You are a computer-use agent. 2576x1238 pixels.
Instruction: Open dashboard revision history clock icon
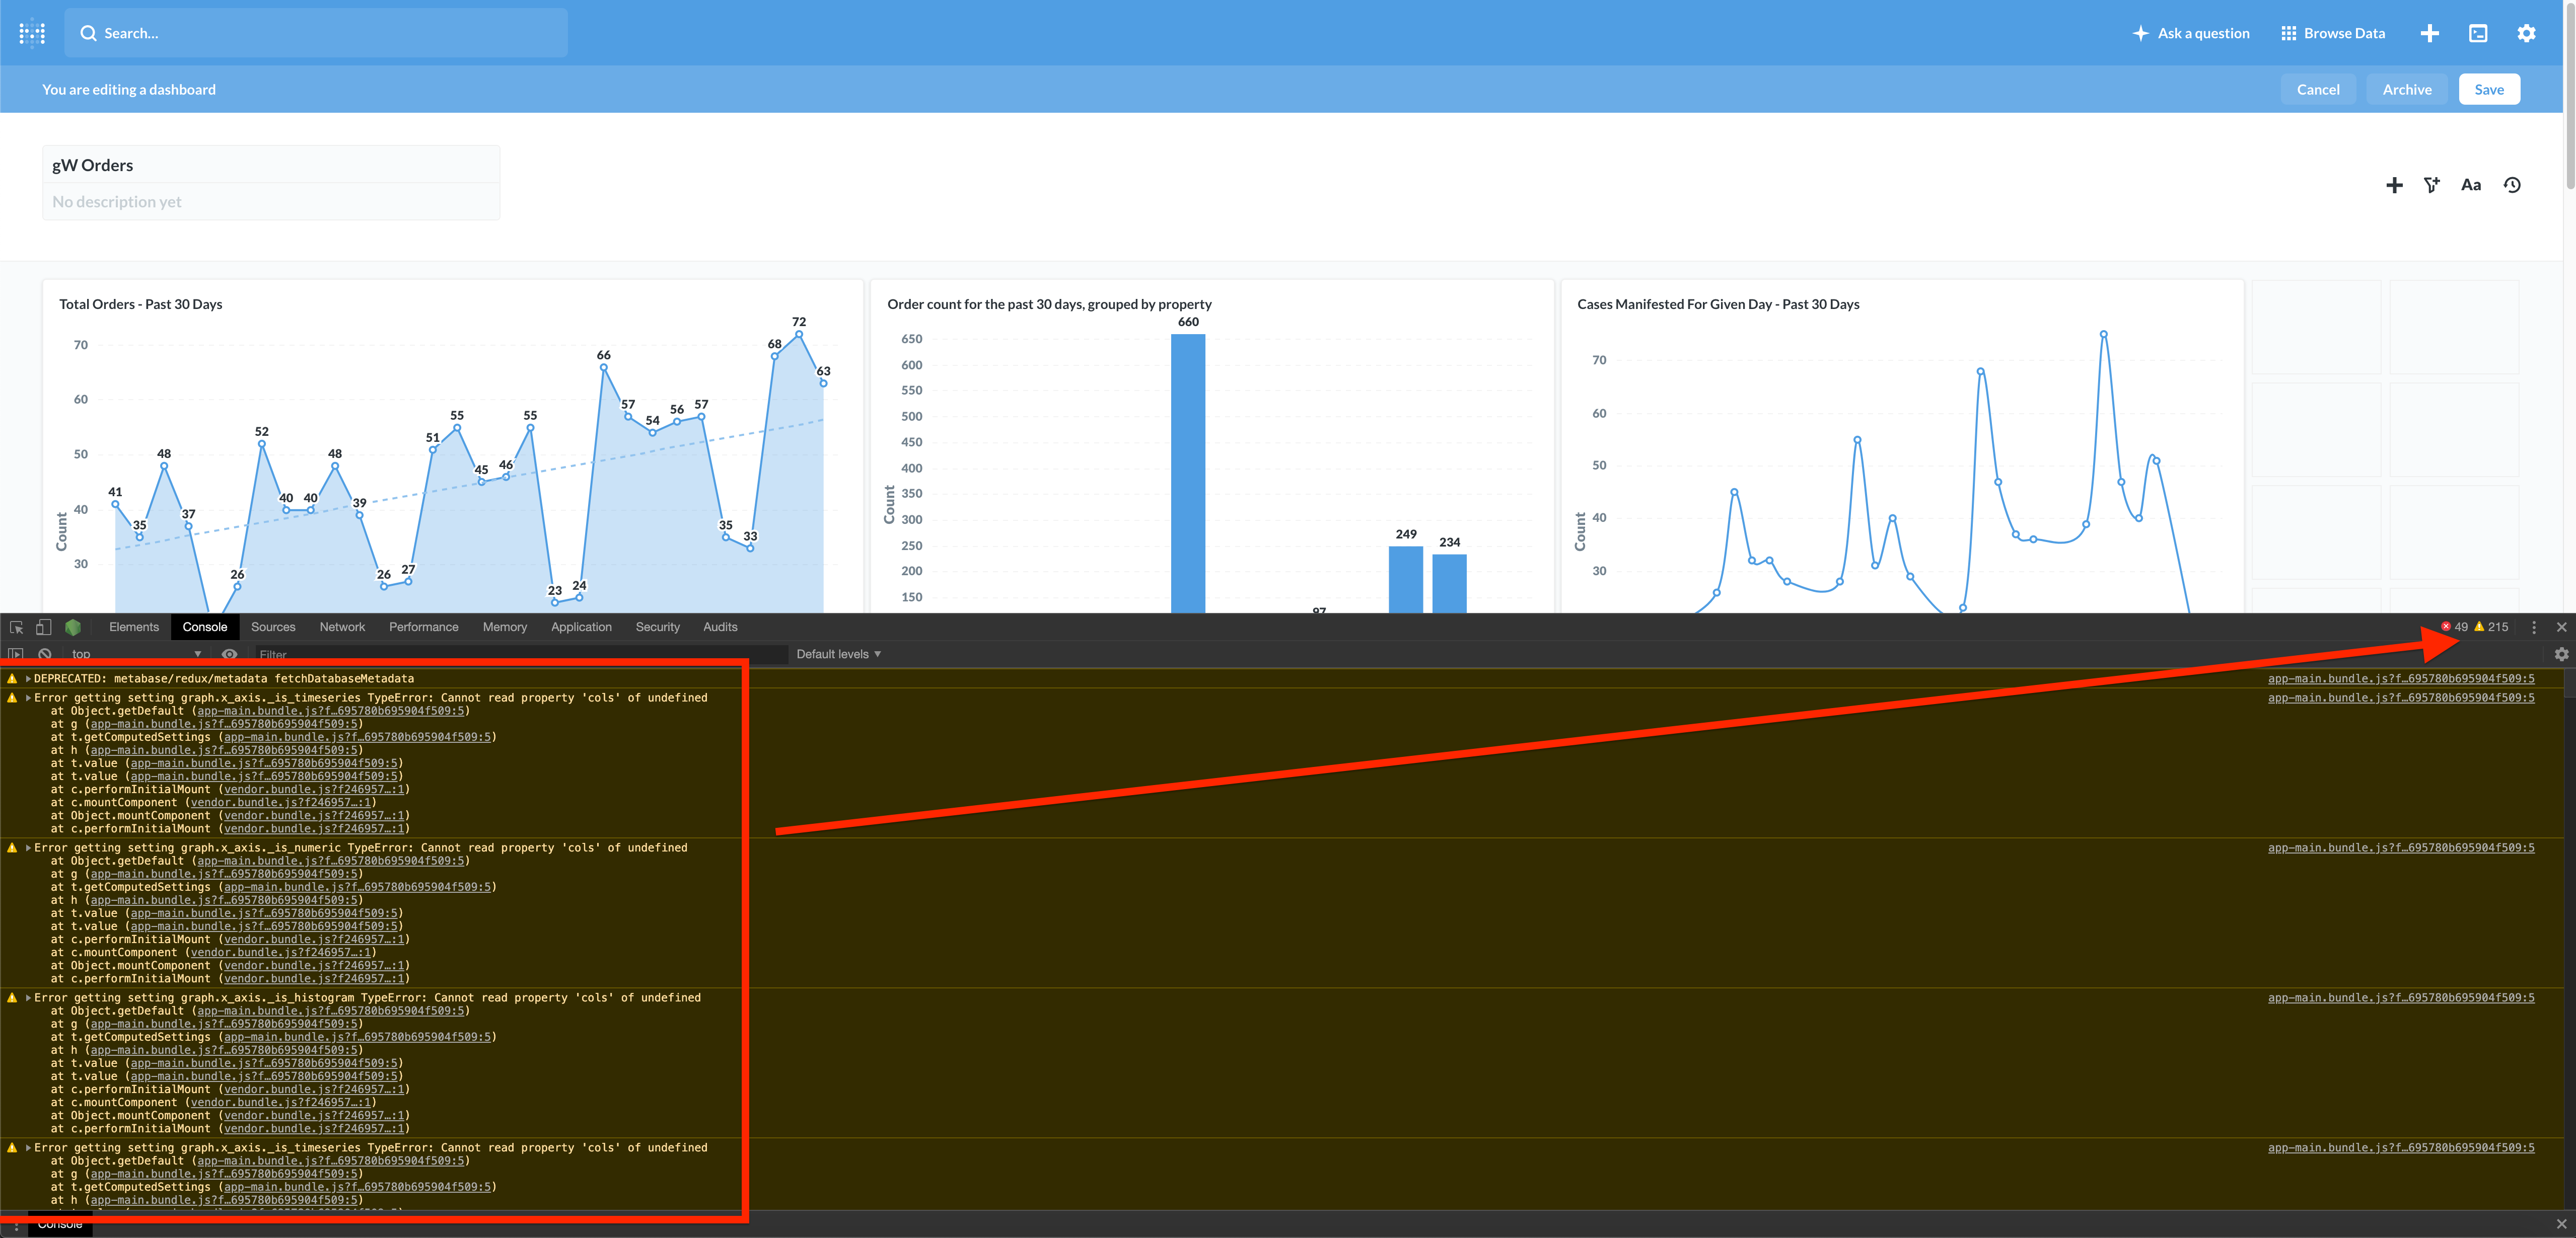point(2512,185)
